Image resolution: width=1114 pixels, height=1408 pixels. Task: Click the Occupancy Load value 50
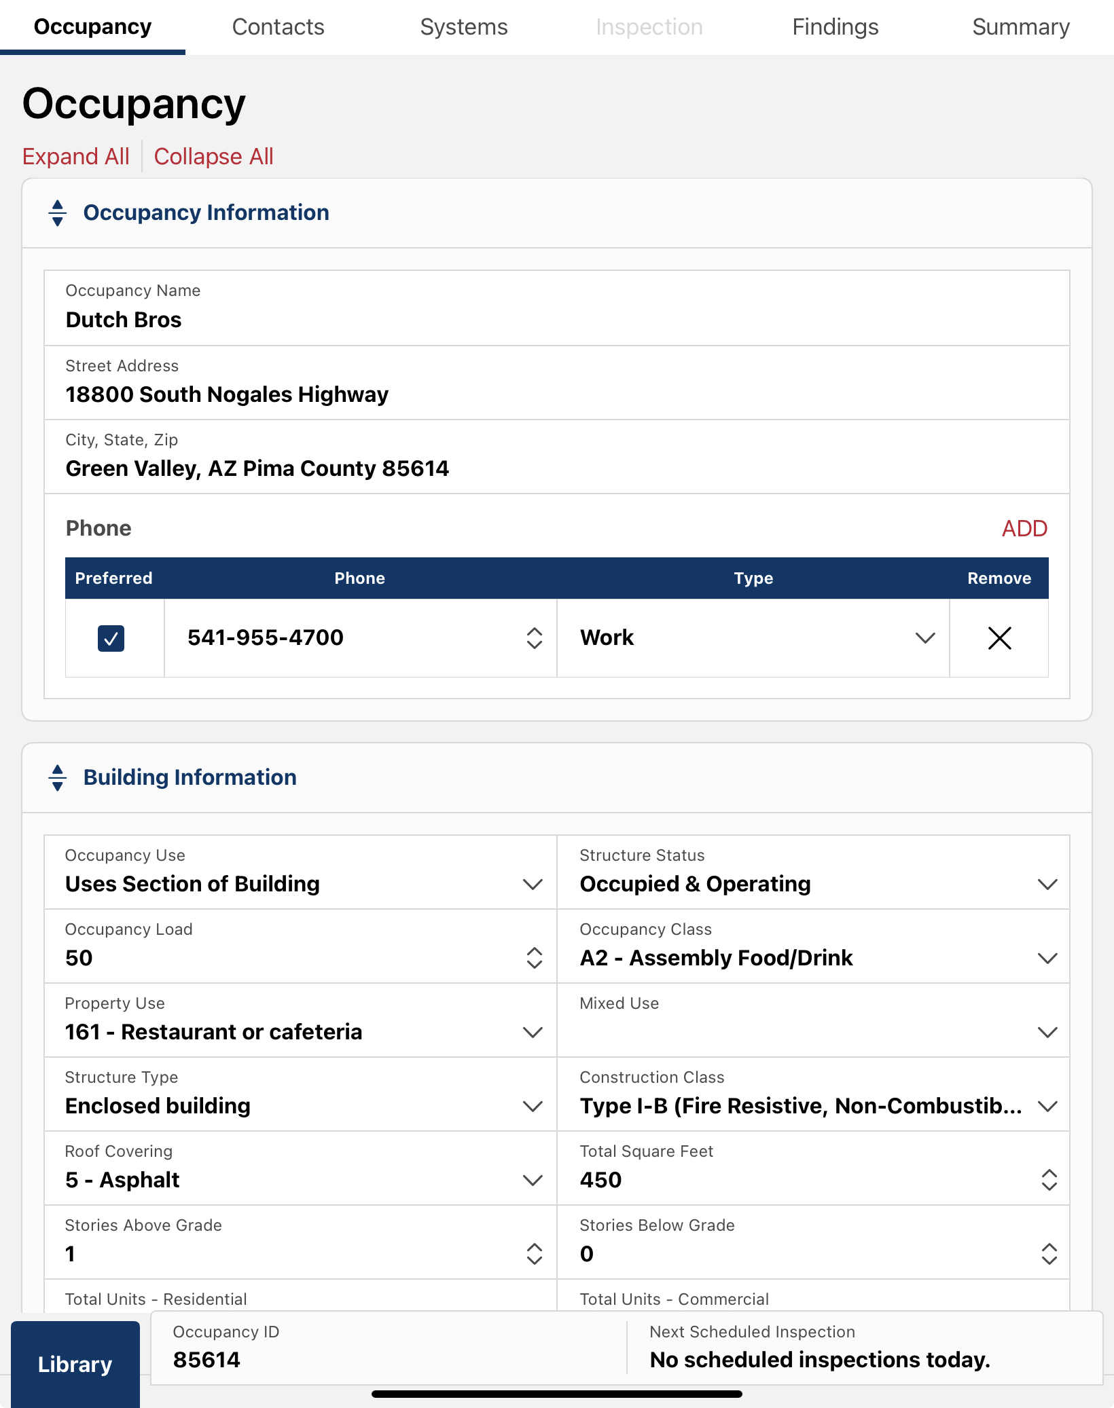tap(79, 958)
